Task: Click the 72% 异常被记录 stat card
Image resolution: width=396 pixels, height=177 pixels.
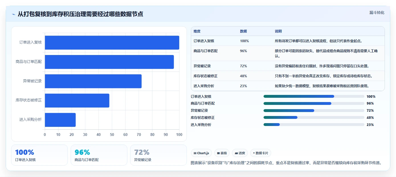Action: click(158, 155)
